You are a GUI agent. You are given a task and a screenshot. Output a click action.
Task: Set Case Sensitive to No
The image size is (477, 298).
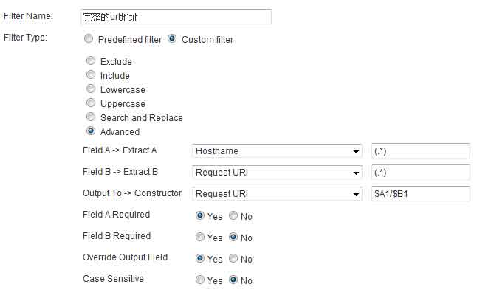point(233,280)
